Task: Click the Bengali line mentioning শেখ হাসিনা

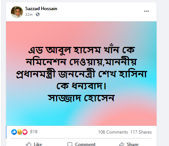Action: click(x=82, y=74)
